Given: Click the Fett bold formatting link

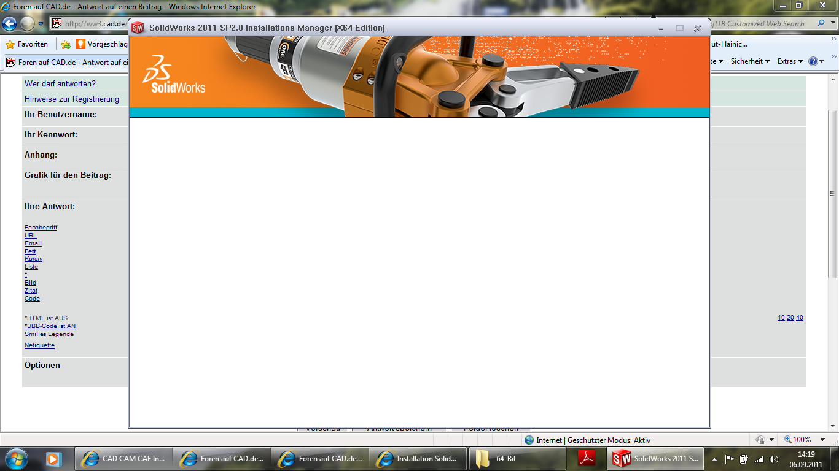Looking at the screenshot, I should click(x=30, y=251).
